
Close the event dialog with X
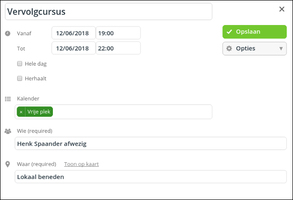[x=282, y=9]
